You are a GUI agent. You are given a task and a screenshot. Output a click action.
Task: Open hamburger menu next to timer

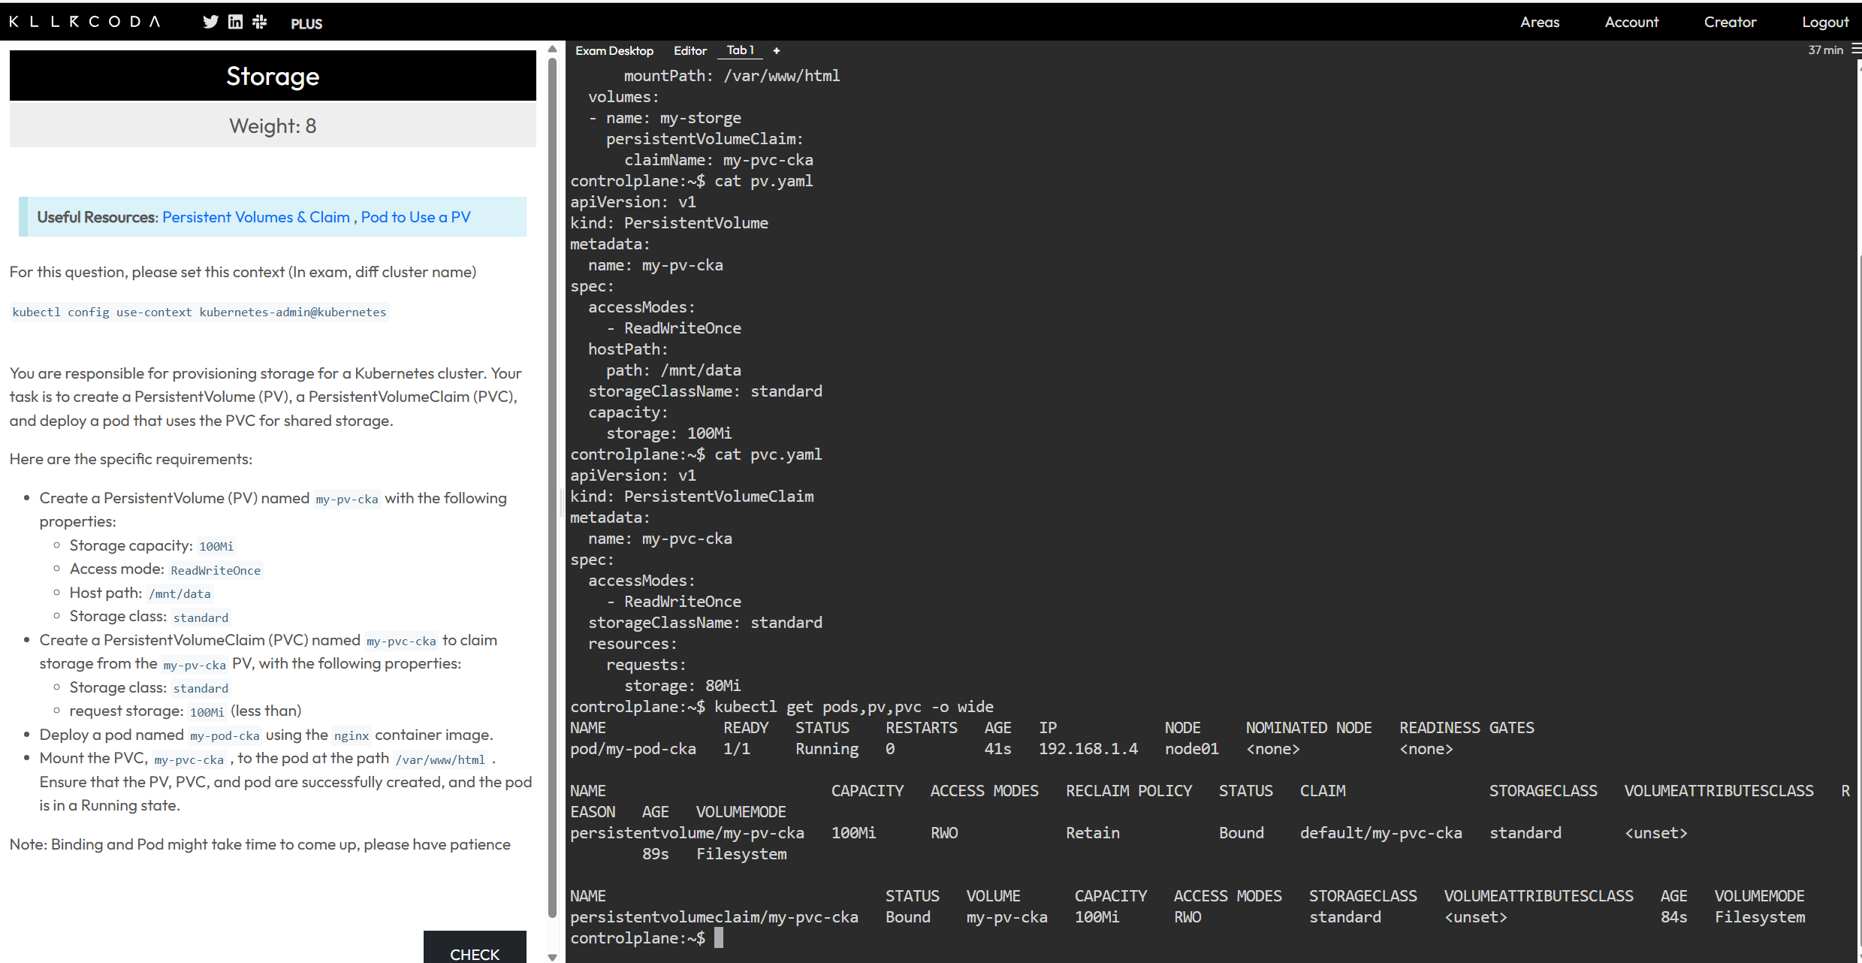click(1856, 50)
